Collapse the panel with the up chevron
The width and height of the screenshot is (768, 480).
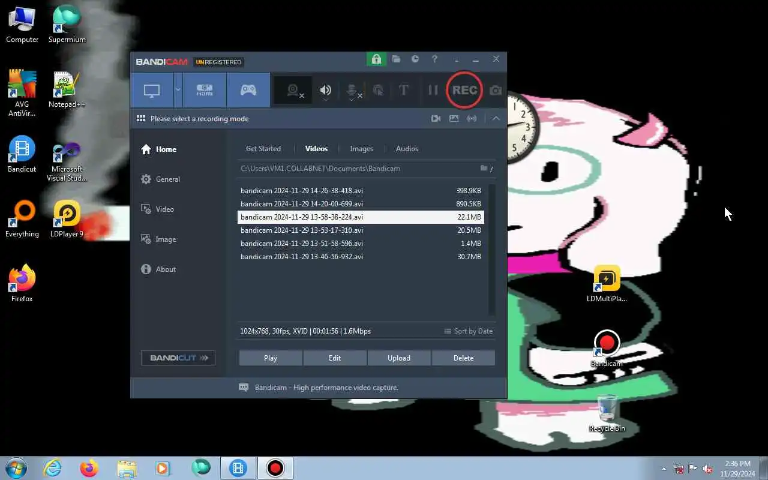point(496,119)
